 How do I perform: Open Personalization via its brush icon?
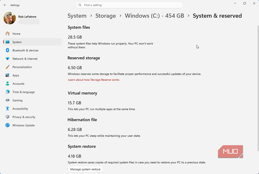coord(8,67)
